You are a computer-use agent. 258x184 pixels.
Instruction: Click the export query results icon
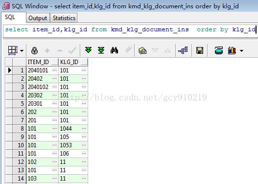(219, 50)
